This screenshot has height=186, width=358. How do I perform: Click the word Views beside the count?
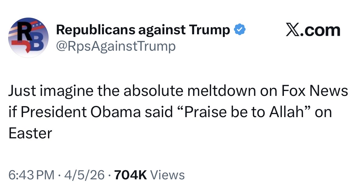pos(167,175)
